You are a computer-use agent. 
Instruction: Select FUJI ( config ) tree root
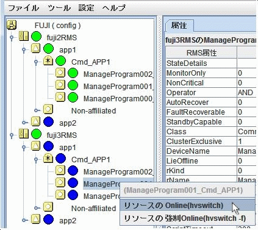(x=57, y=26)
